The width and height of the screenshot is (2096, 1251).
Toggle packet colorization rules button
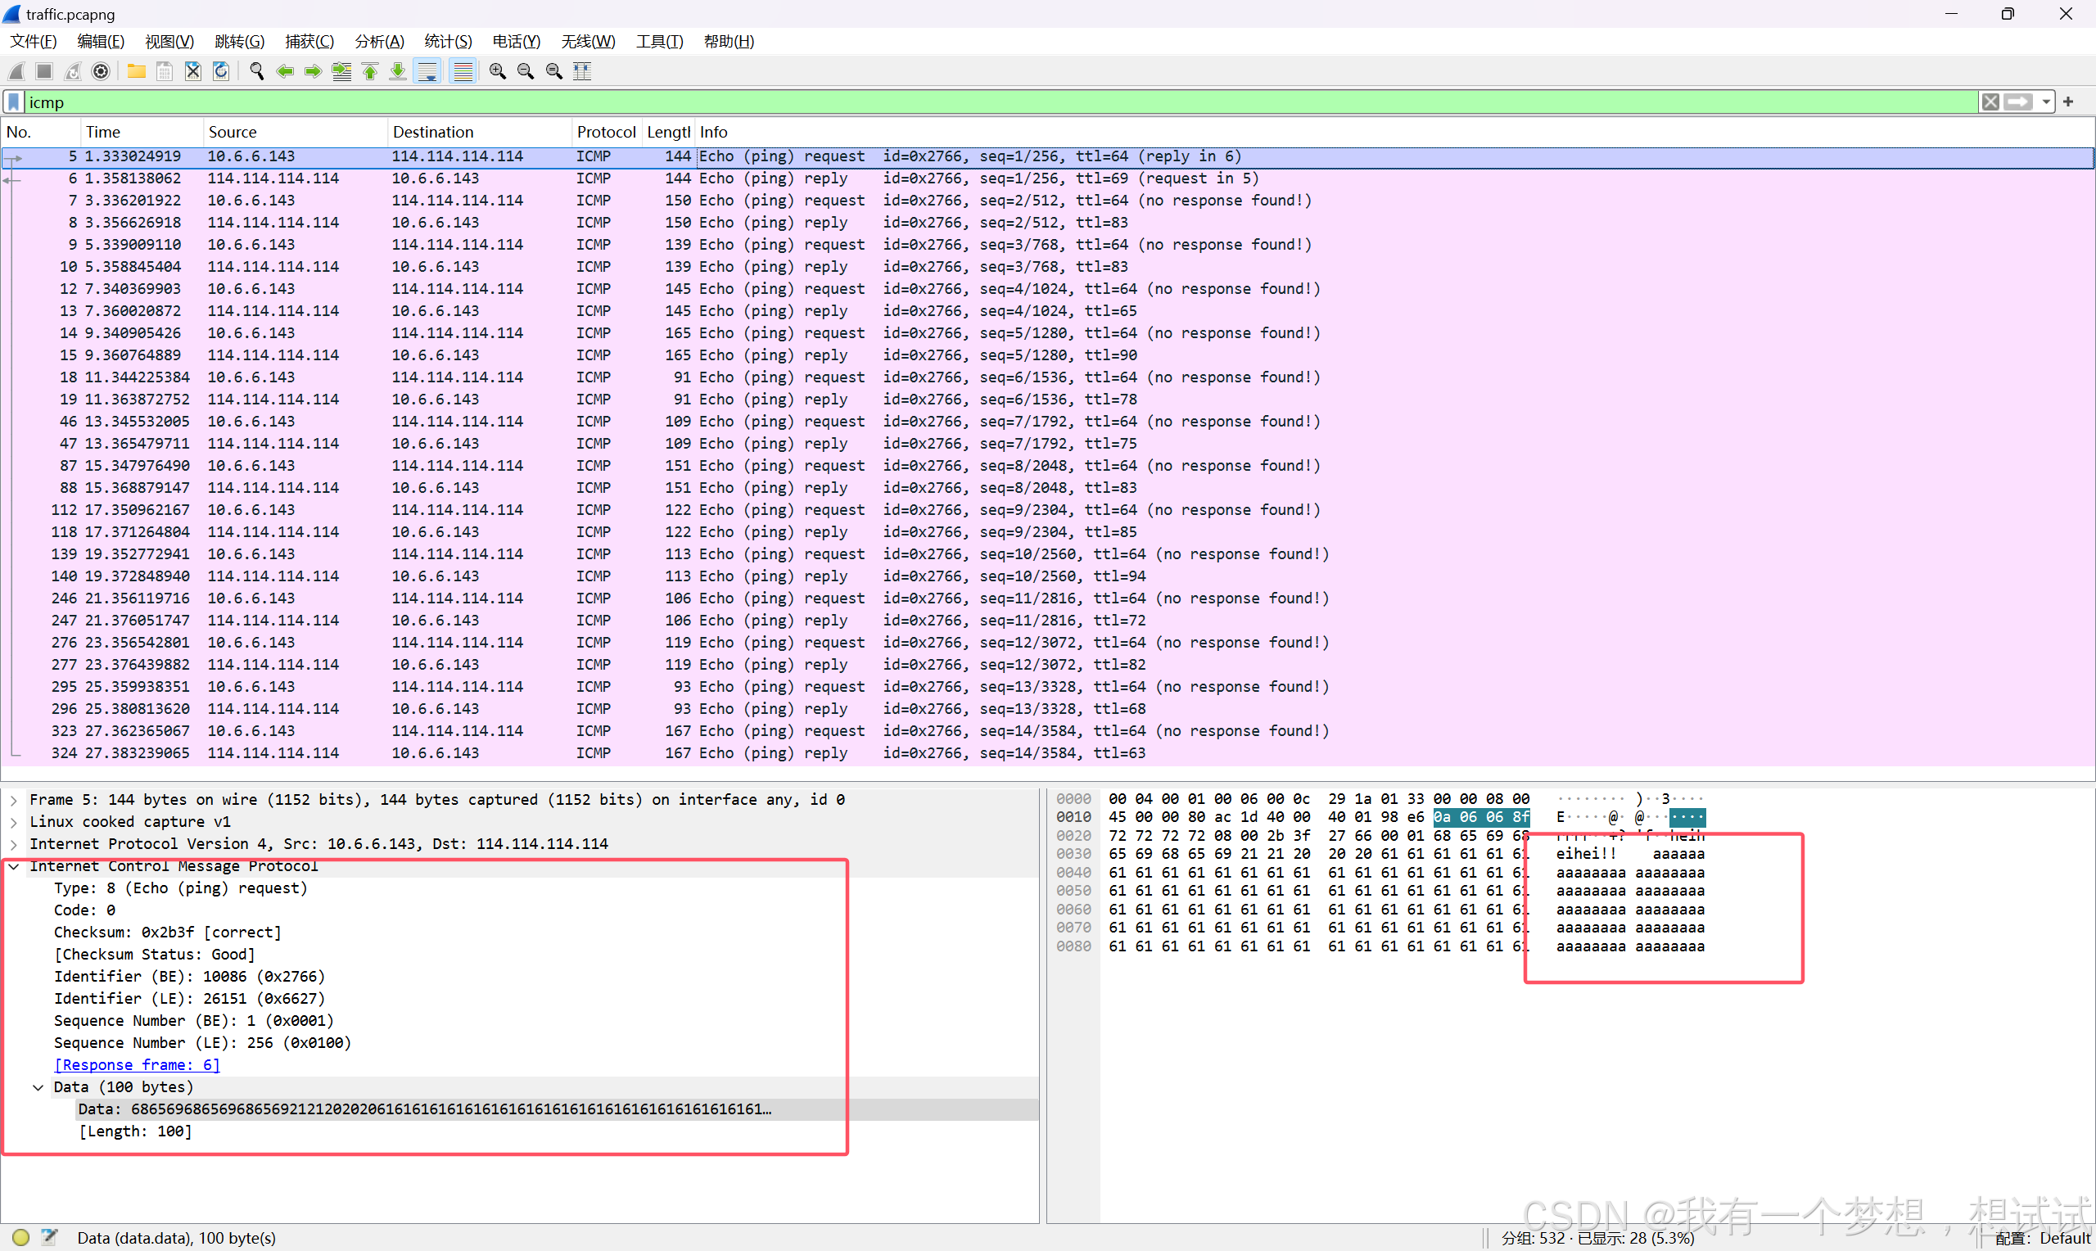(463, 72)
